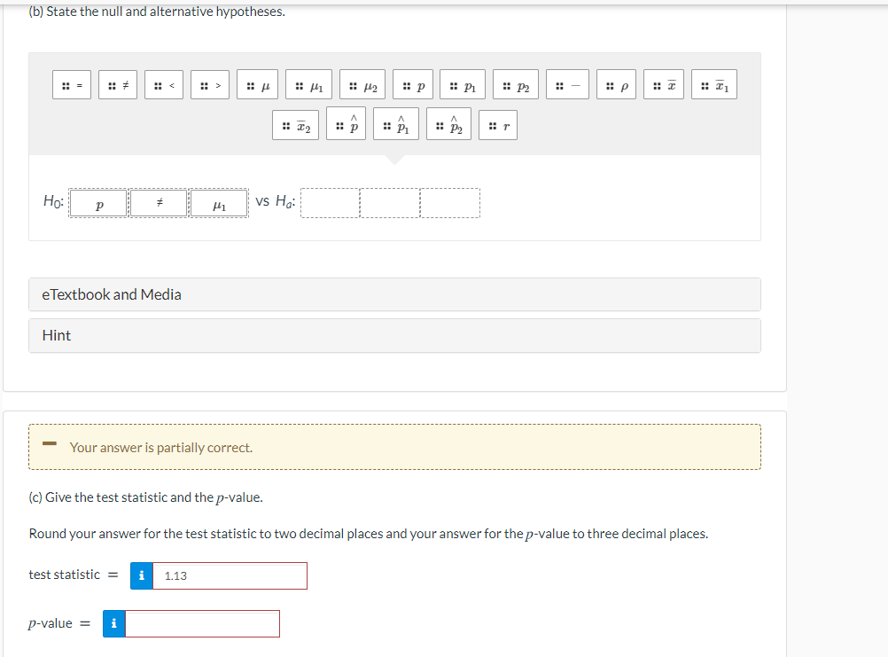Pick the x-bar 2 tile
Viewport: 888px width, 657px height.
(296, 125)
